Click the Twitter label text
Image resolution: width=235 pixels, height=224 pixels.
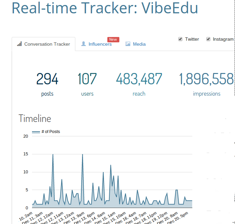192,39
